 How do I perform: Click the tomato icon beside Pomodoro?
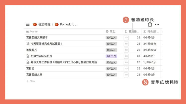[57, 24]
